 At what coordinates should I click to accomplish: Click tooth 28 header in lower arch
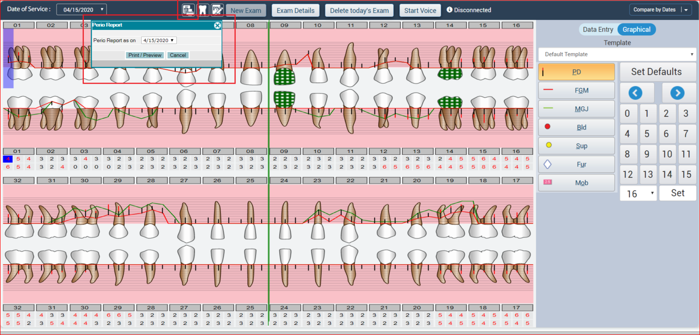pos(151,180)
